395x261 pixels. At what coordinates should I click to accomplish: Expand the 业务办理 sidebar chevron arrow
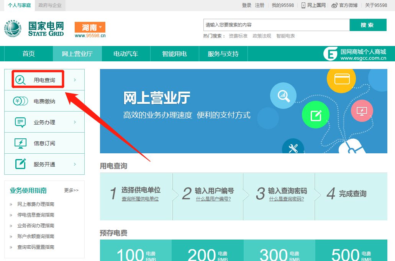[x=75, y=122]
